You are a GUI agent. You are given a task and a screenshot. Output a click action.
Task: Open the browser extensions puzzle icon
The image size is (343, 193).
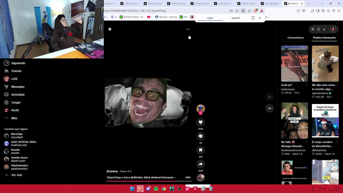(298, 11)
